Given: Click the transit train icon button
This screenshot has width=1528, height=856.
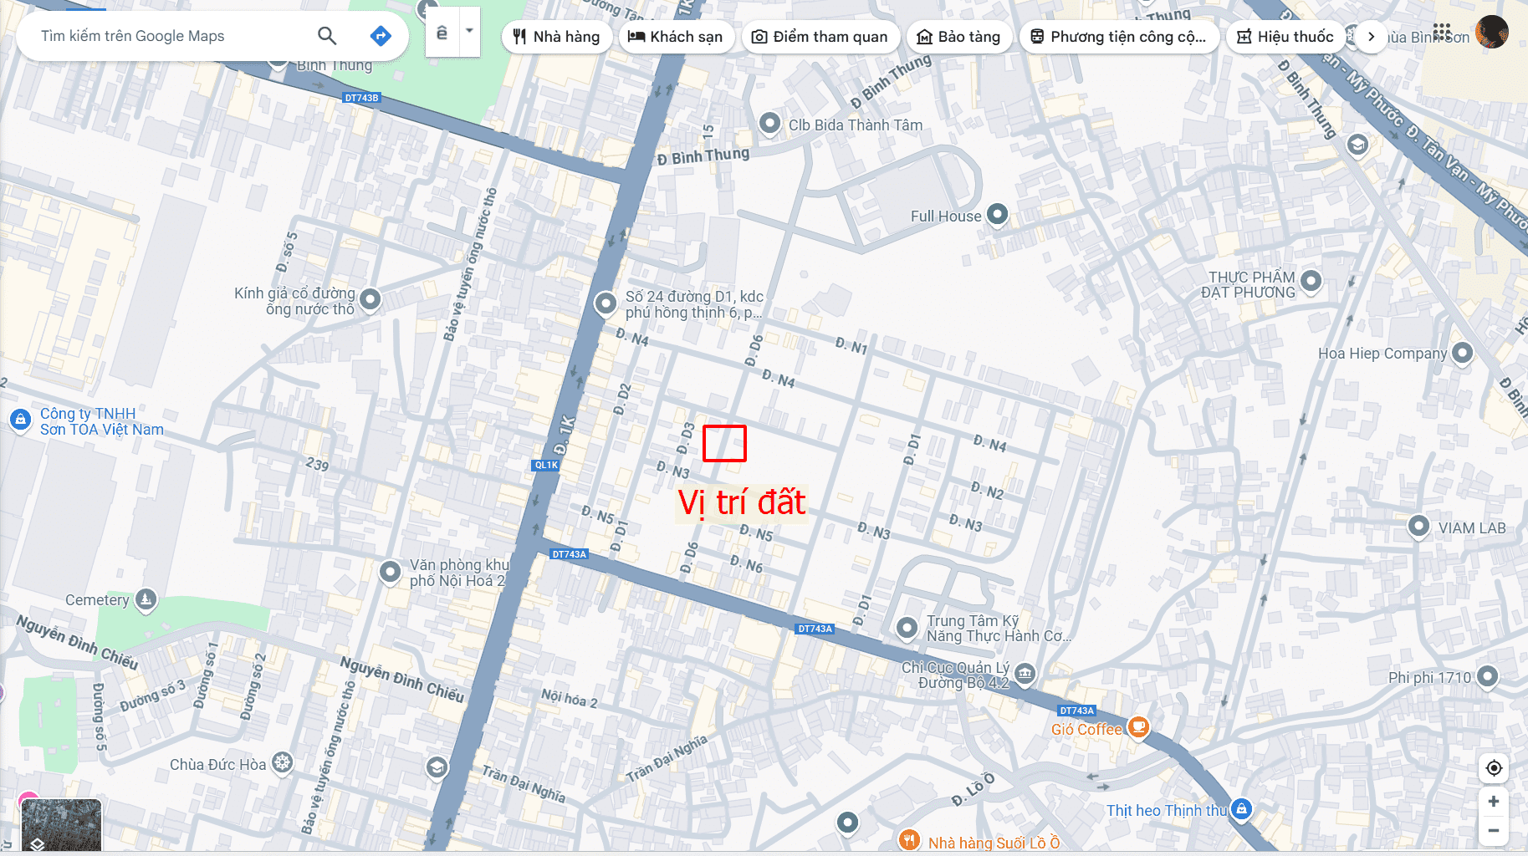Looking at the screenshot, I should pos(442,33).
